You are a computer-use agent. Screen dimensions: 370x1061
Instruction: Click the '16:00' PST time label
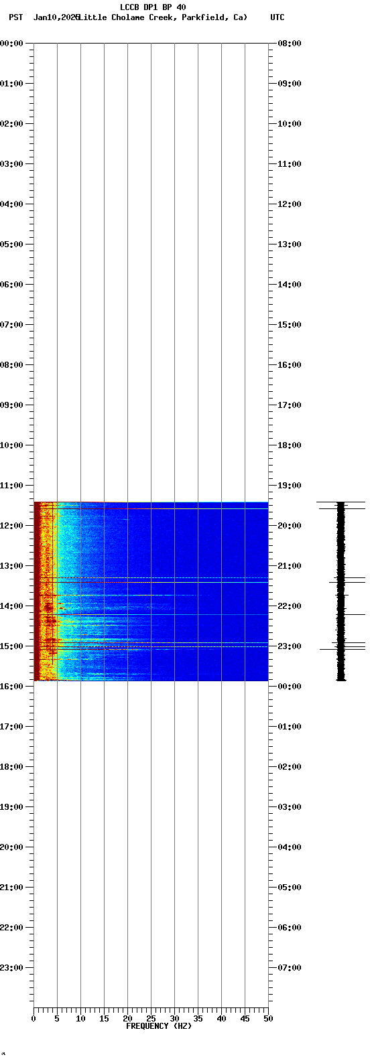click(x=11, y=687)
